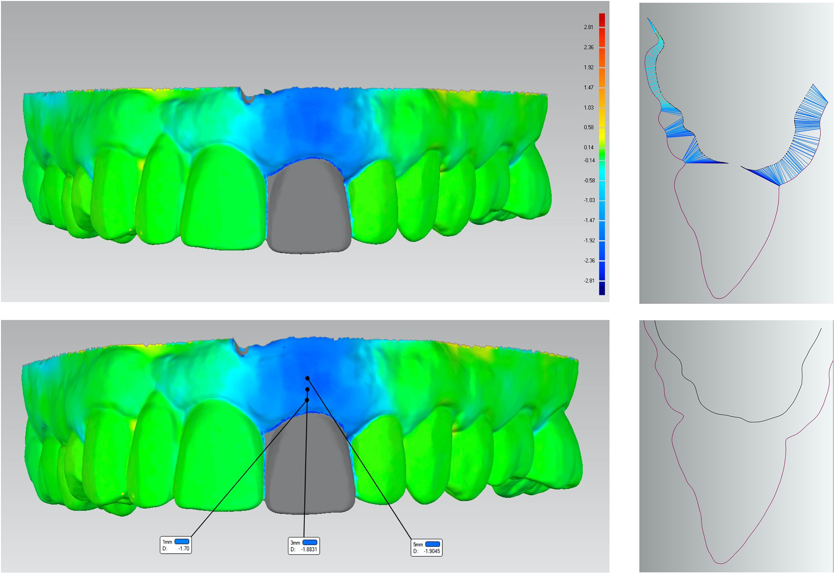Viewport: 835px width, 574px height.
Task: Select the 3mm annotation label
Action: 304,546
